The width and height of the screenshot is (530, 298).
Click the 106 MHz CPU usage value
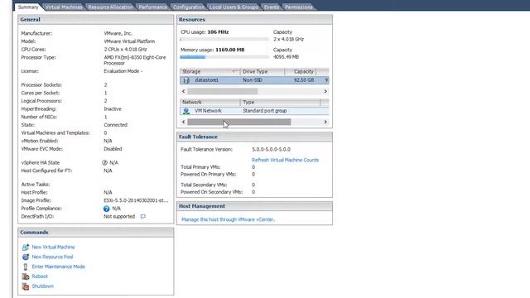[218, 32]
